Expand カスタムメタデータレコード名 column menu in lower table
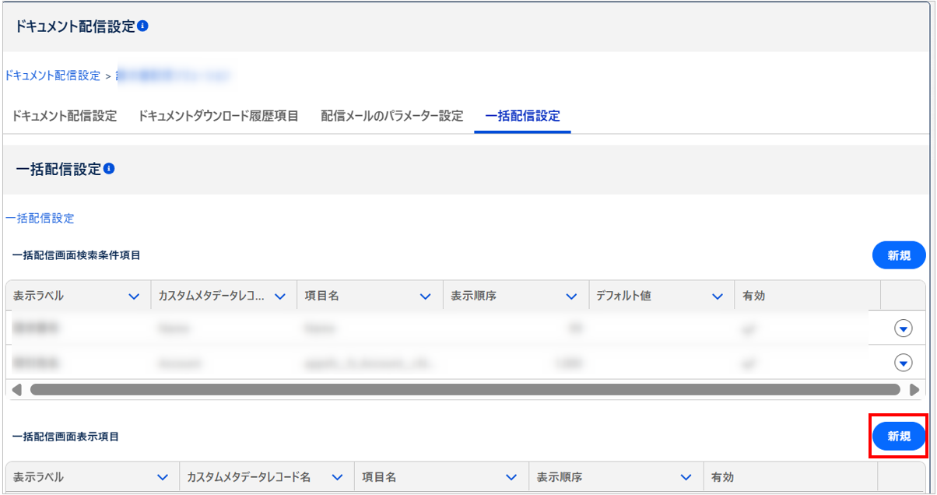 pos(337,477)
